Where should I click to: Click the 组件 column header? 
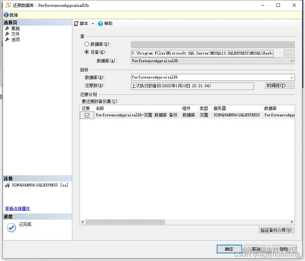pyautogui.click(x=189, y=108)
